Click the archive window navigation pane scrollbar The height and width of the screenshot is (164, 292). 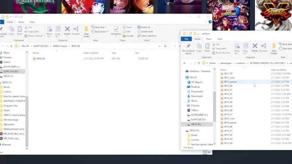[x=214, y=107]
